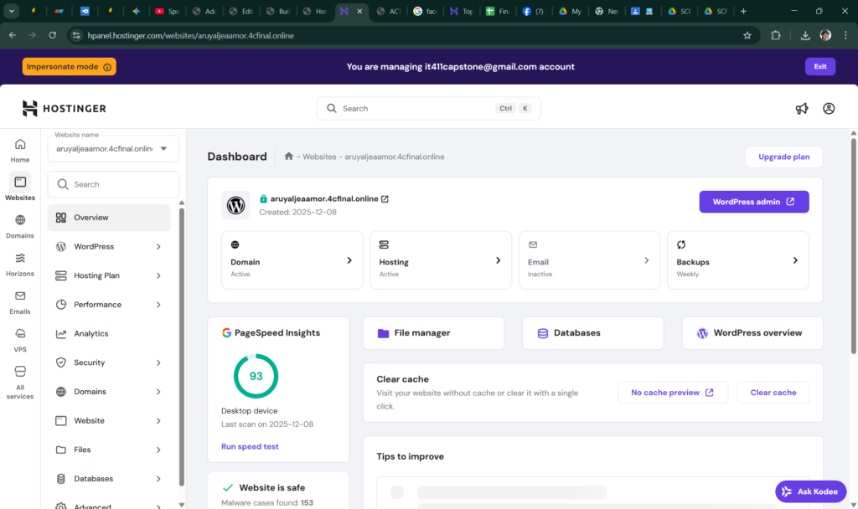Select Analytics in the sidebar

click(x=91, y=334)
